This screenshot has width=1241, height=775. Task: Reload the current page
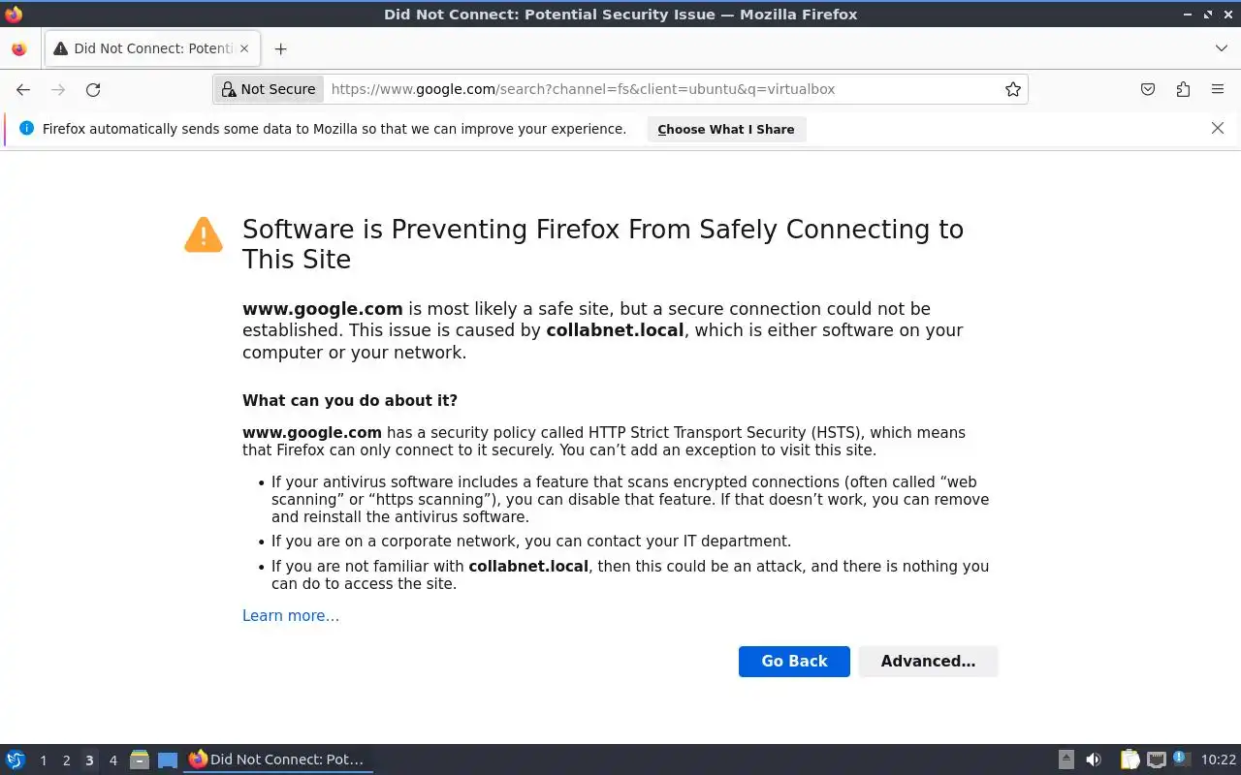click(x=93, y=89)
